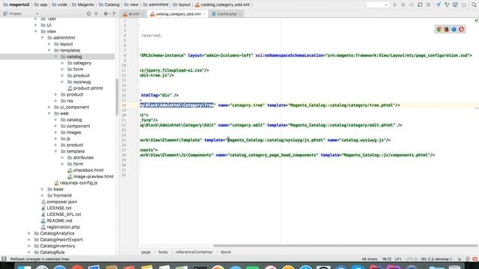Click the Catalog crumb in the navigation bar
This screenshot has height=269, width=479.
pos(109,4)
